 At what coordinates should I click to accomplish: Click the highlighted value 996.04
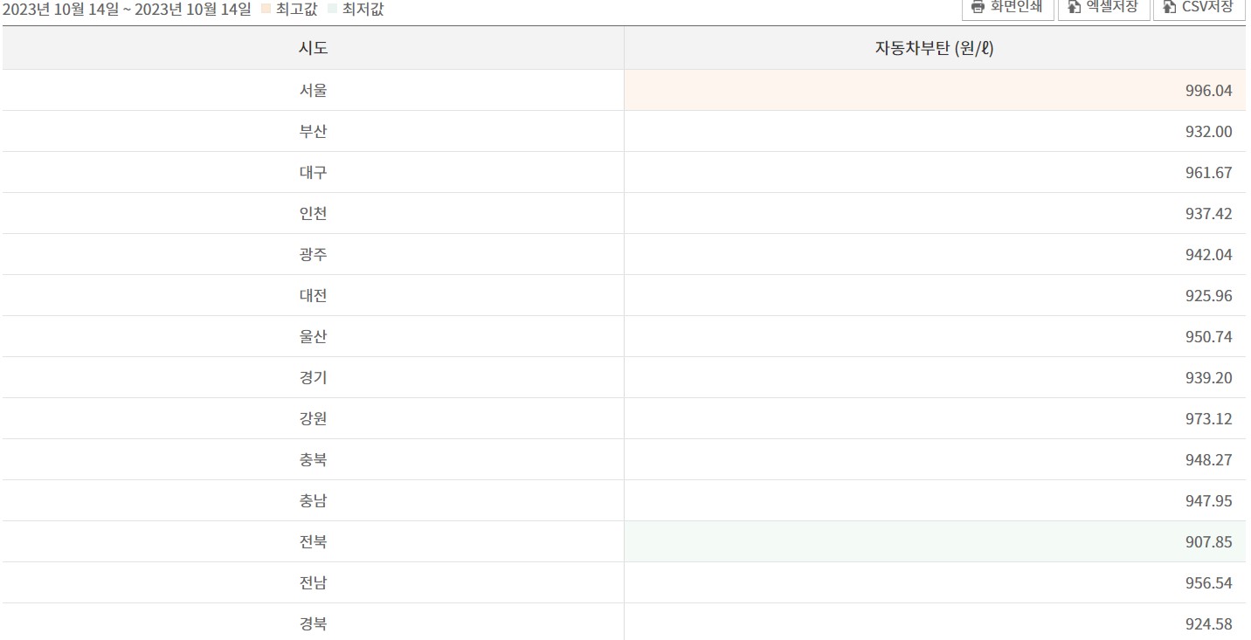click(1208, 90)
